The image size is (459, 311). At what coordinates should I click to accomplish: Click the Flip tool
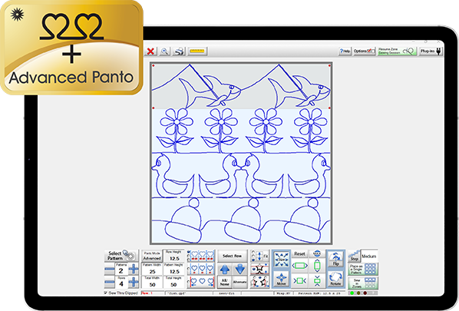pyautogui.click(x=335, y=259)
